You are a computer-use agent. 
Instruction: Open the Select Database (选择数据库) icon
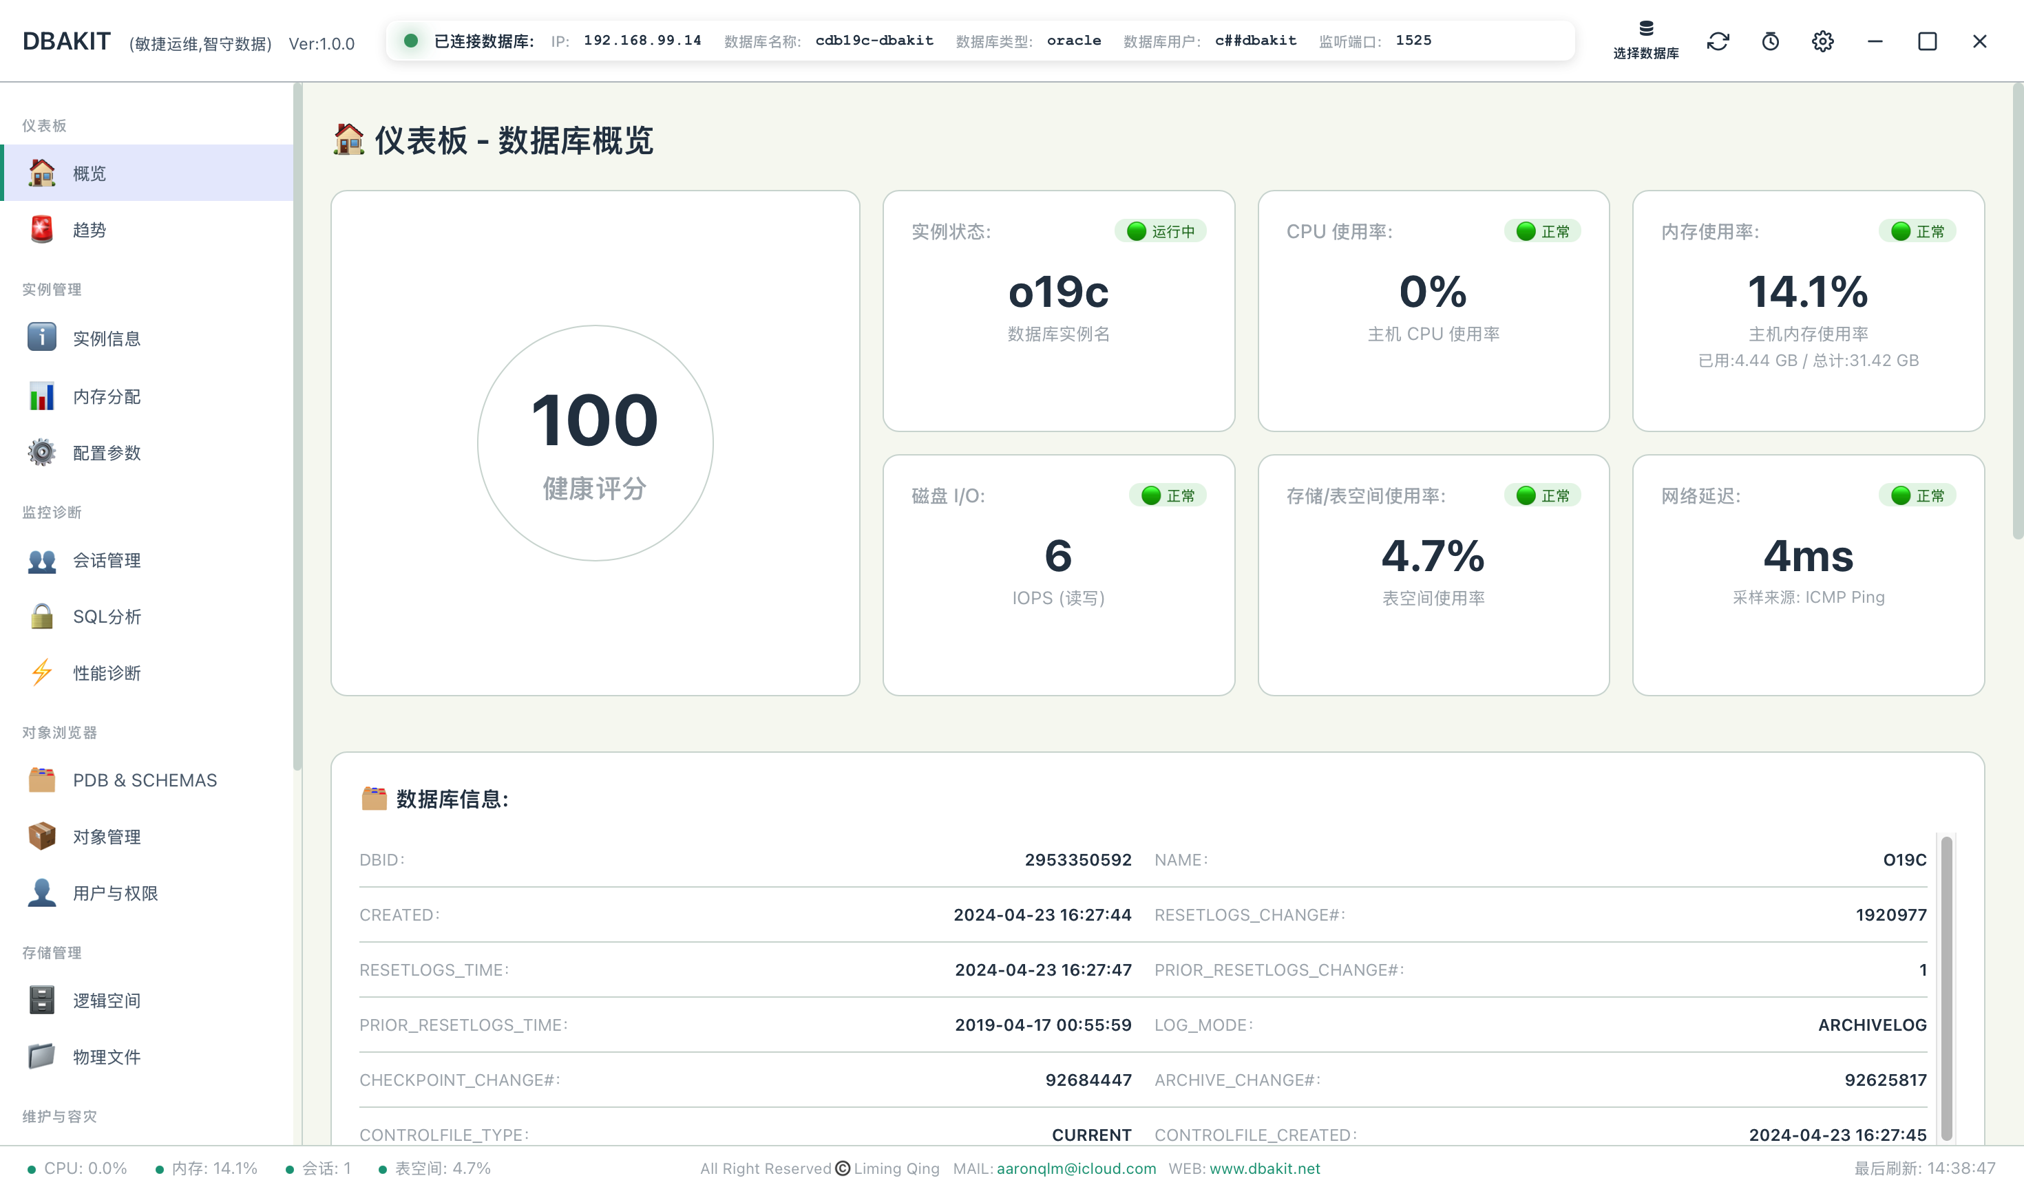pos(1645,39)
